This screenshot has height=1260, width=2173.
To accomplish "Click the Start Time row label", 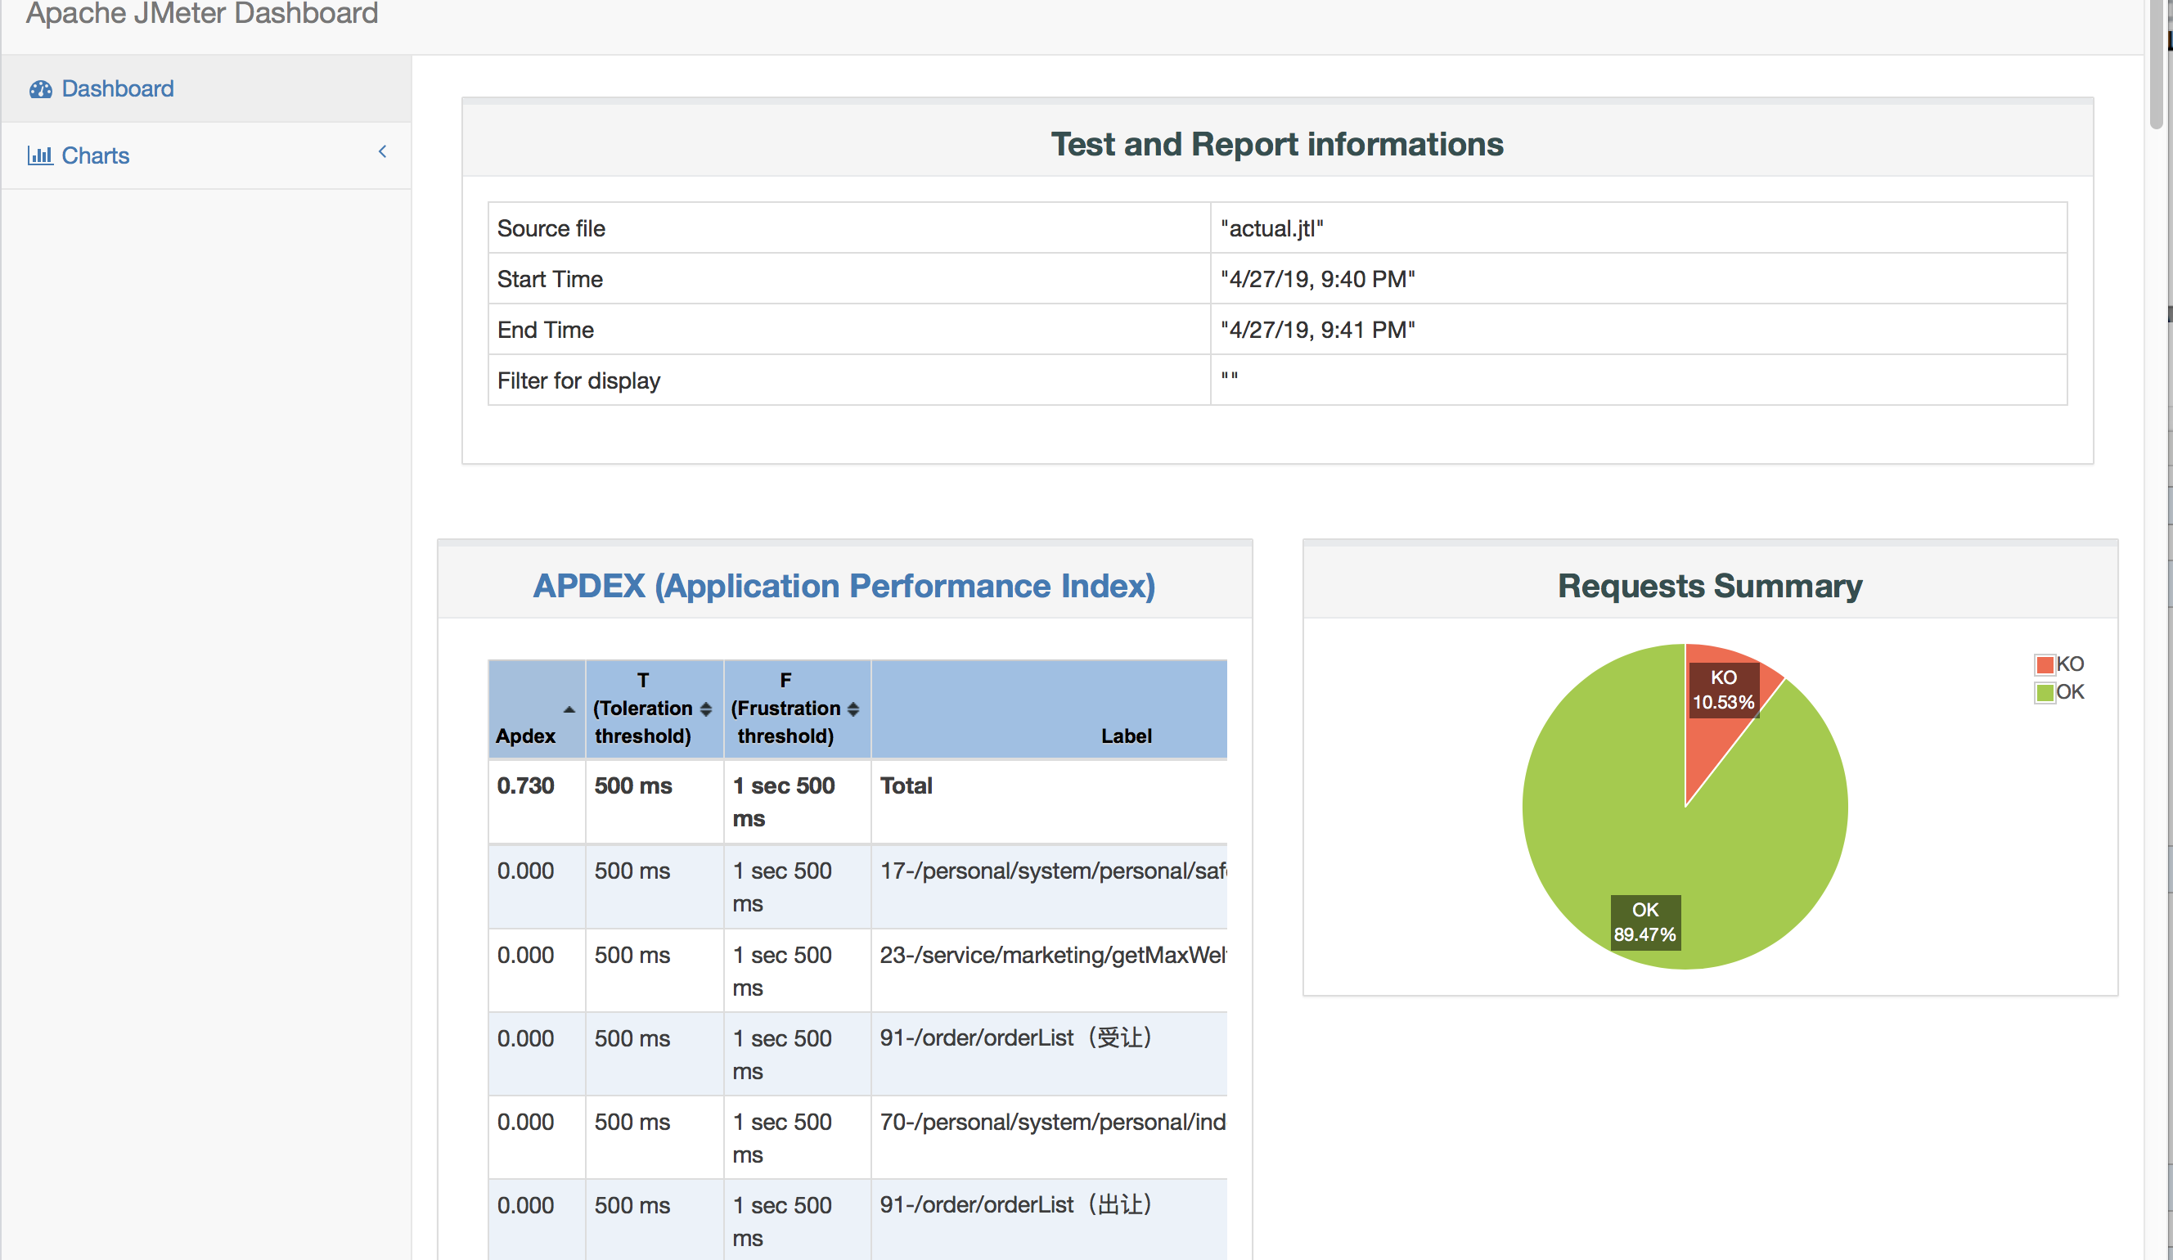I will coord(550,280).
